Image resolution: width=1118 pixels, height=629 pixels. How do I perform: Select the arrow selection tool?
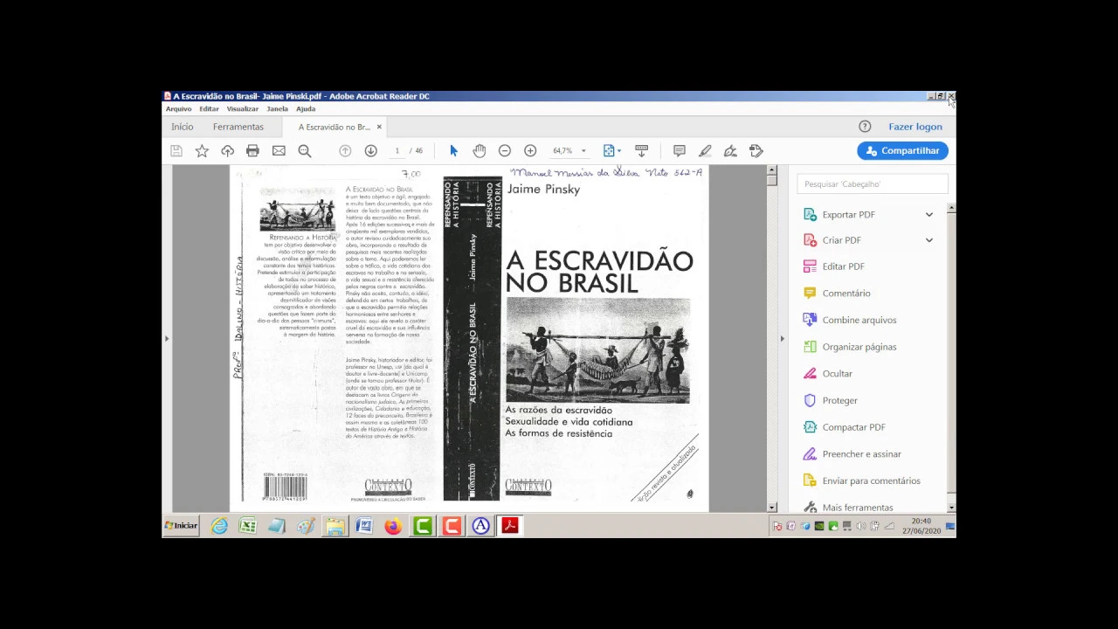point(453,151)
